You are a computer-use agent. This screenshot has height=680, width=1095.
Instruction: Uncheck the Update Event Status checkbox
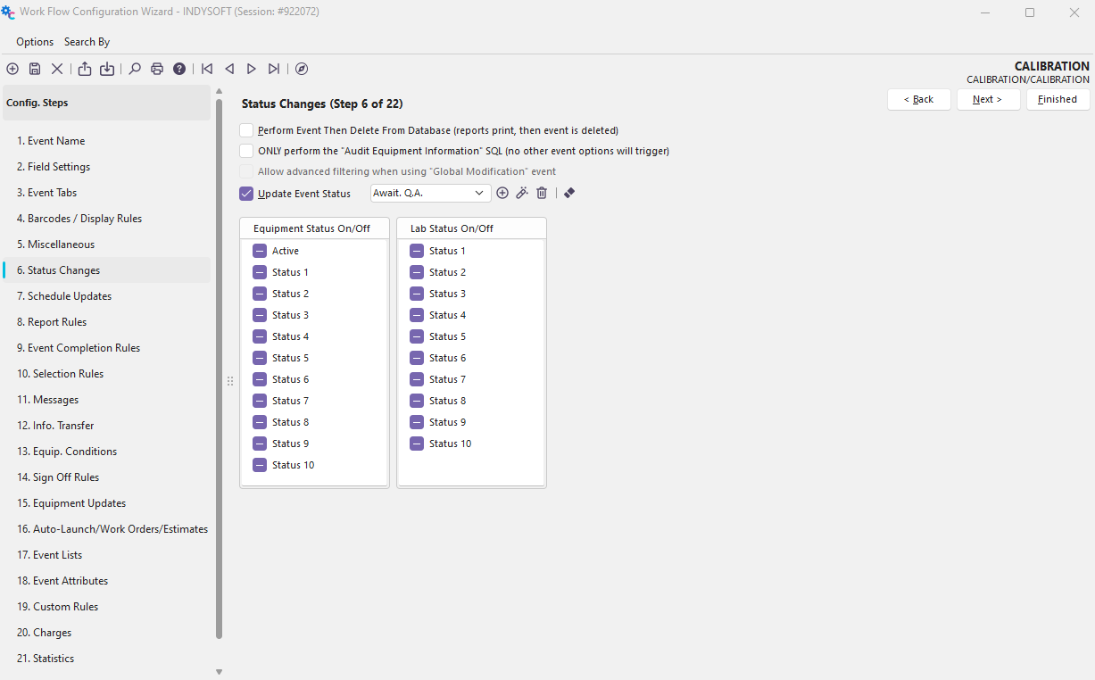click(246, 194)
